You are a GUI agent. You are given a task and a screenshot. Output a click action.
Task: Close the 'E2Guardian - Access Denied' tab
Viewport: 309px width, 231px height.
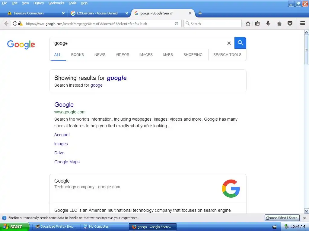coord(127,13)
